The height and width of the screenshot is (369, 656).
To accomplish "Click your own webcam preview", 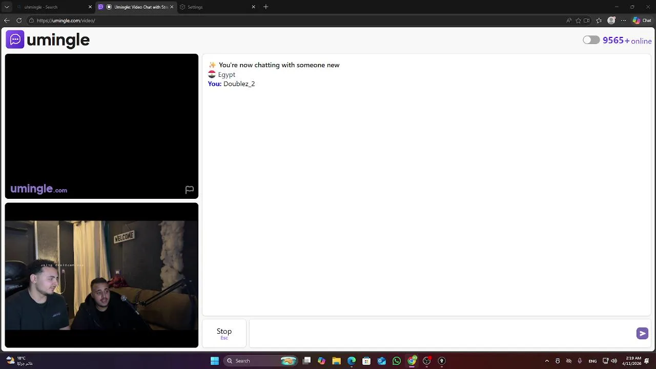I will [x=101, y=275].
